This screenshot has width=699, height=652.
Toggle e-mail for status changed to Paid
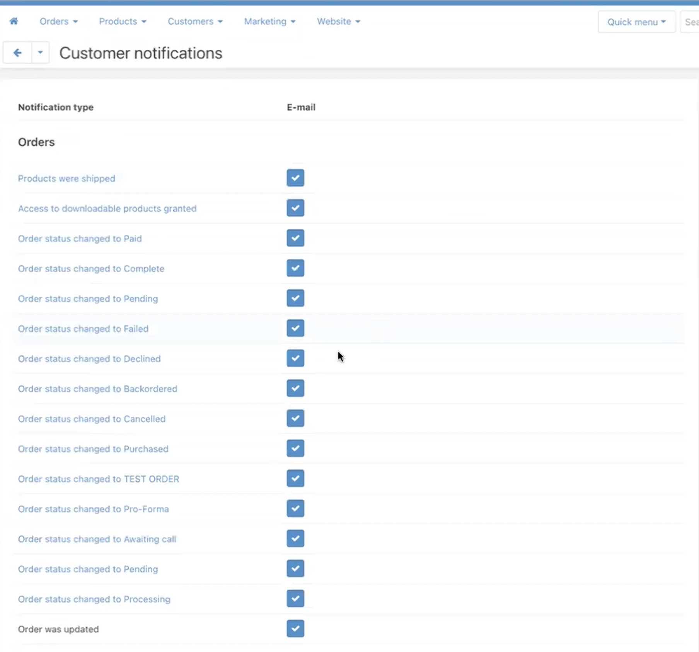295,238
